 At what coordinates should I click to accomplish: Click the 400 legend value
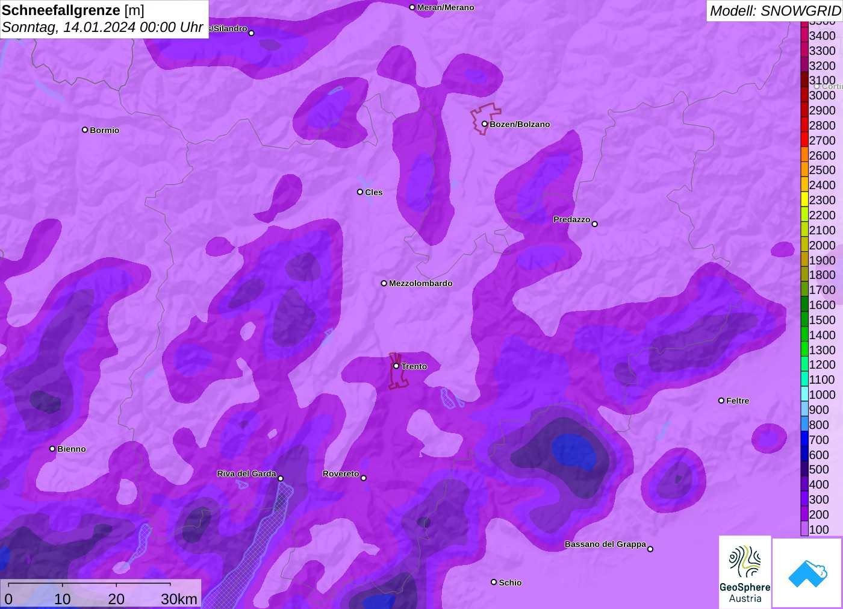(x=819, y=484)
